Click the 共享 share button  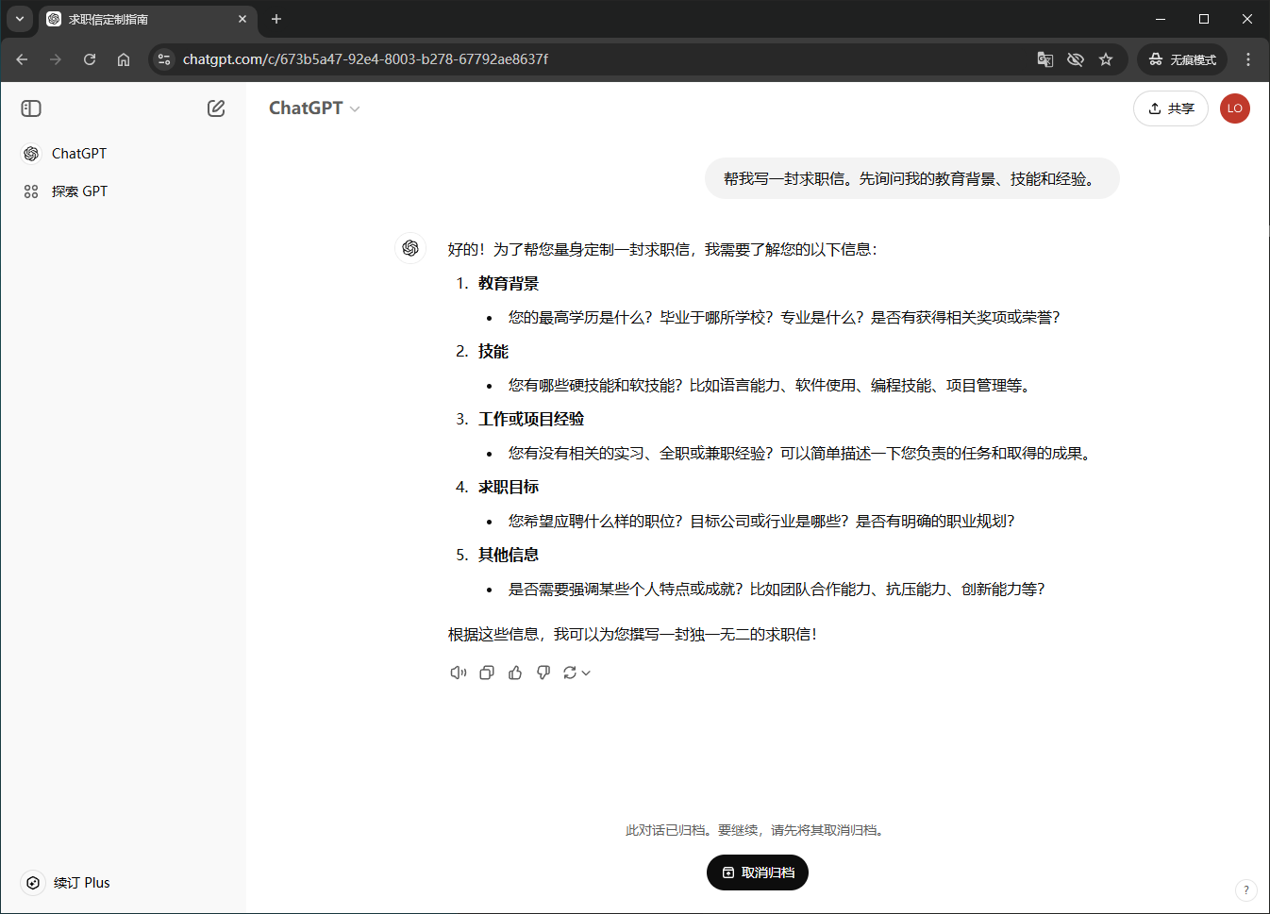[1170, 108]
